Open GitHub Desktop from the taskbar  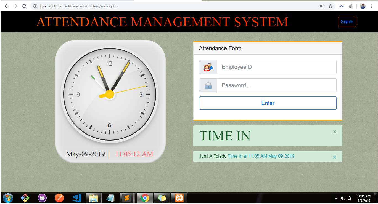coord(42,198)
